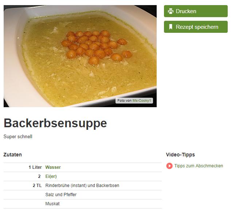The width and height of the screenshot is (231, 210).
Task: Select the Rinderbrühe (instant) und Backerbsen row
Action: (82, 186)
